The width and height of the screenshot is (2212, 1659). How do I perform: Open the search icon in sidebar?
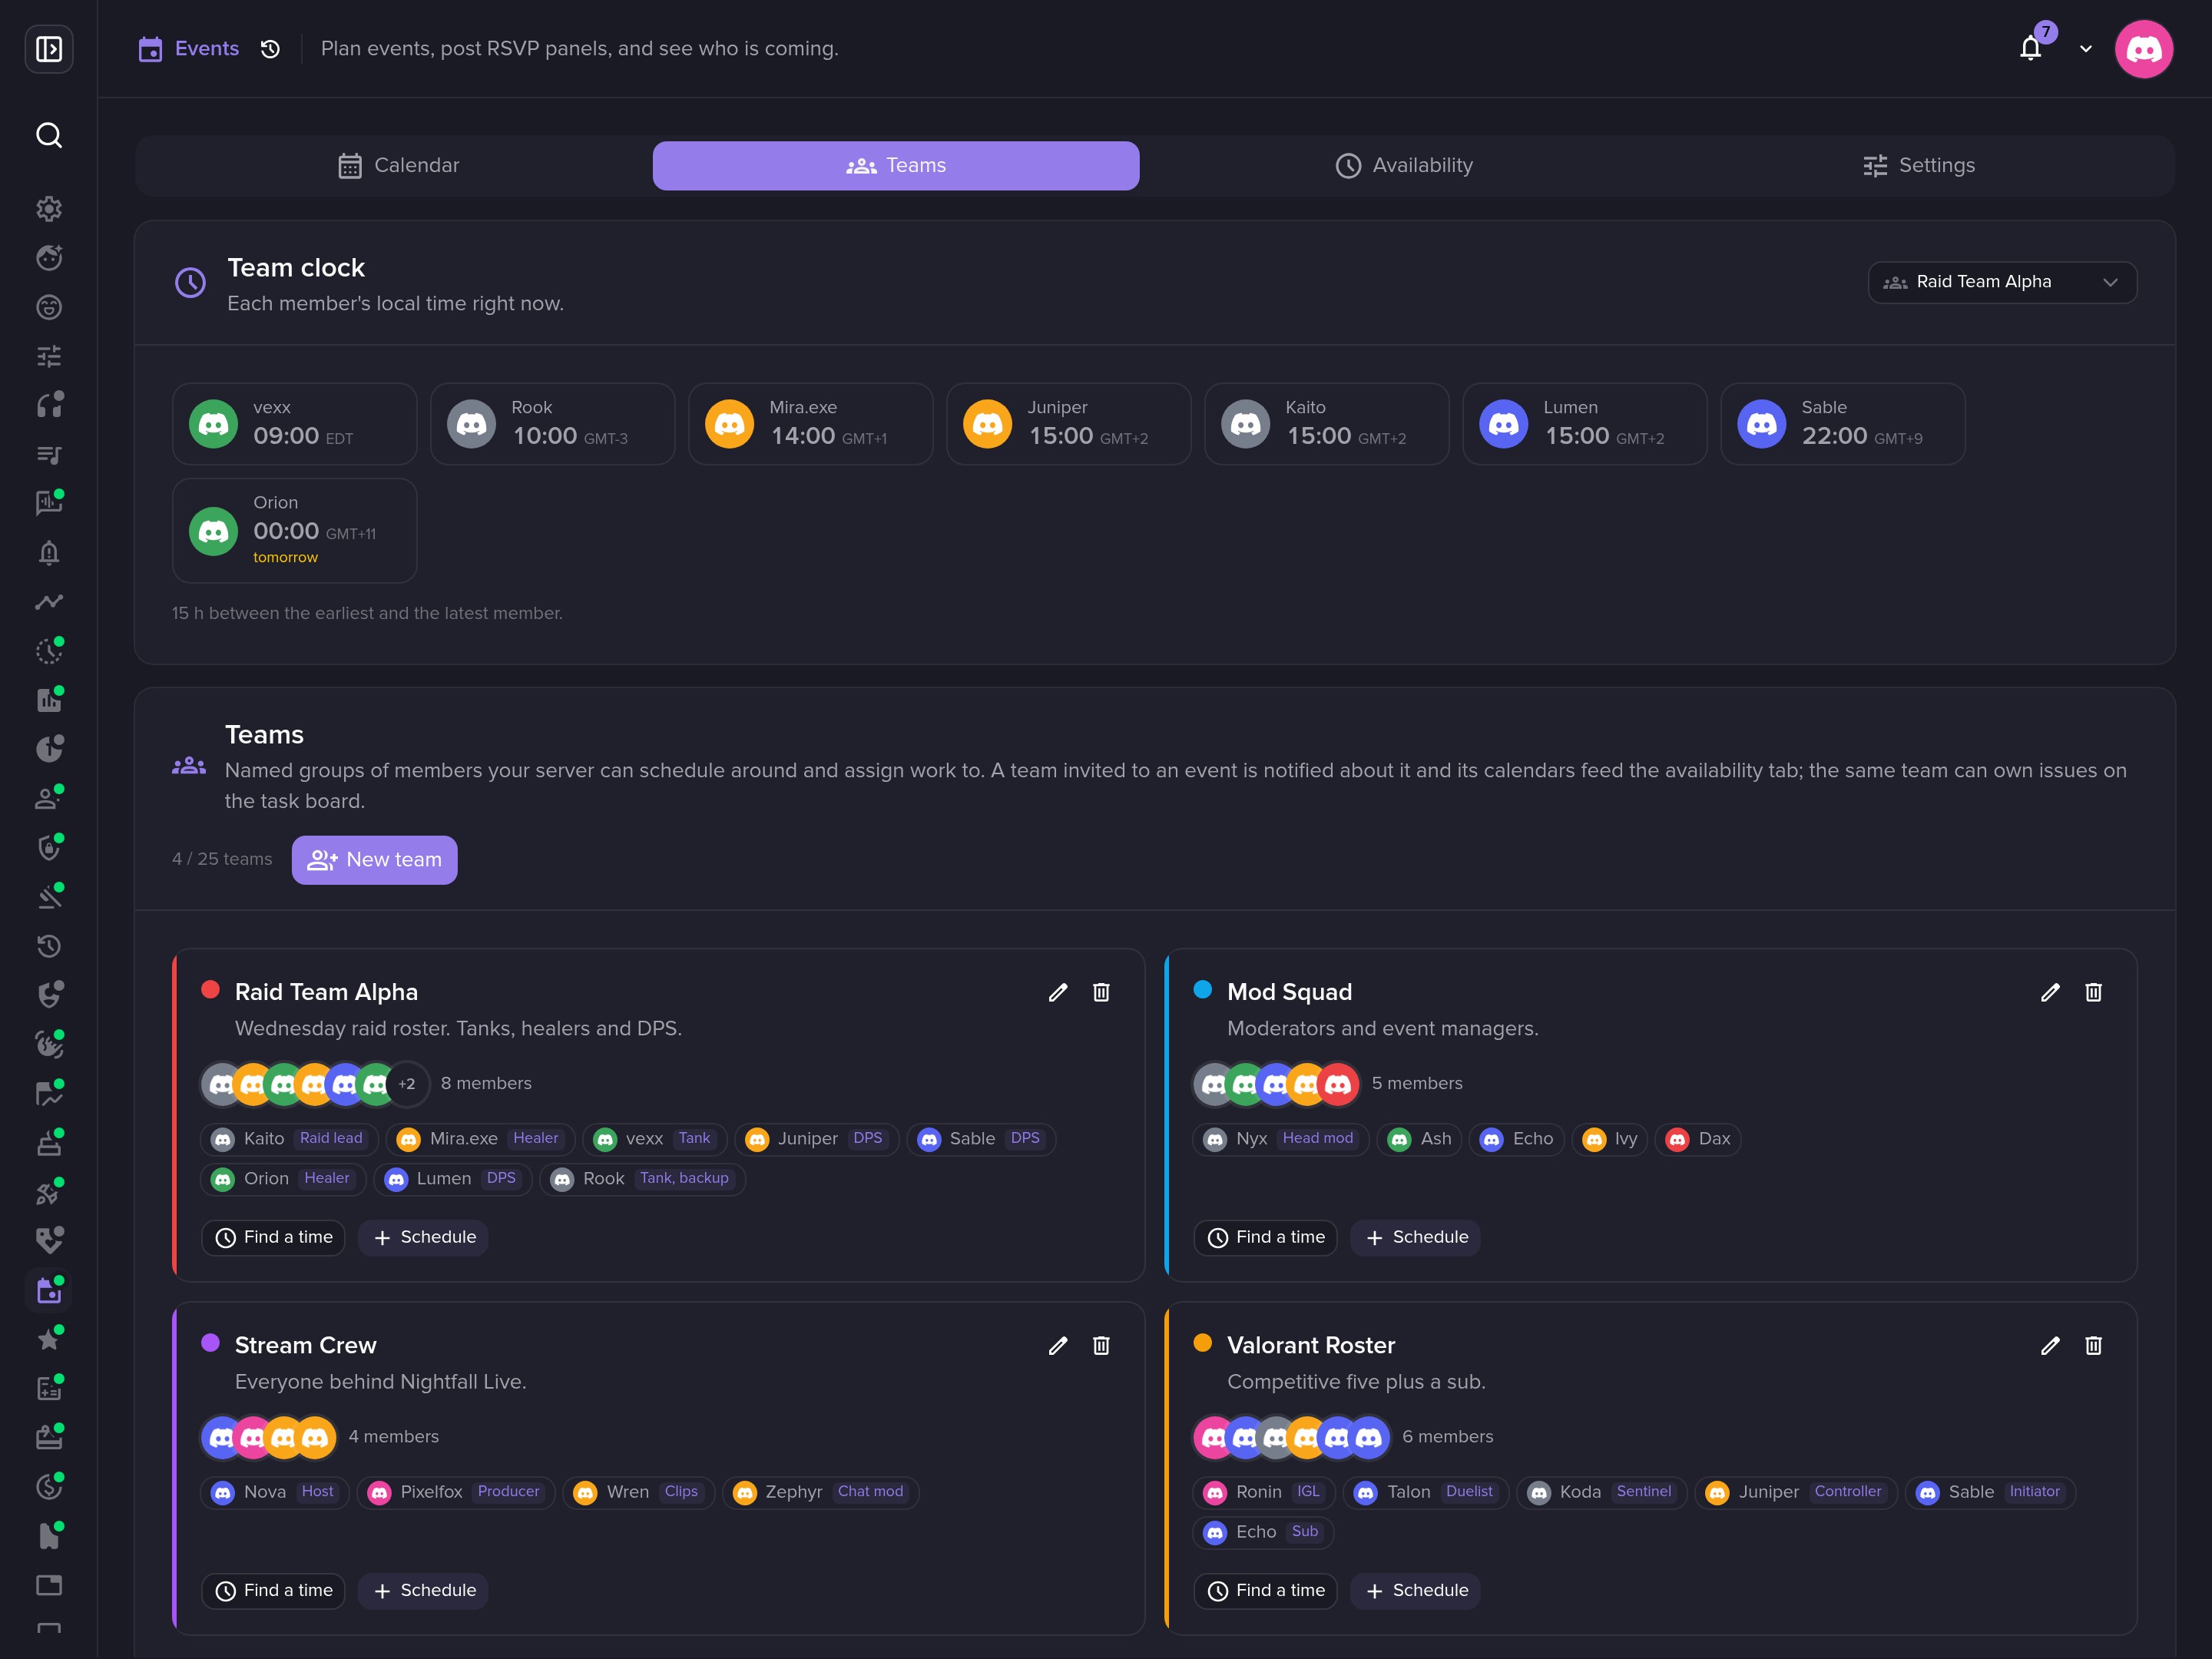(x=49, y=135)
